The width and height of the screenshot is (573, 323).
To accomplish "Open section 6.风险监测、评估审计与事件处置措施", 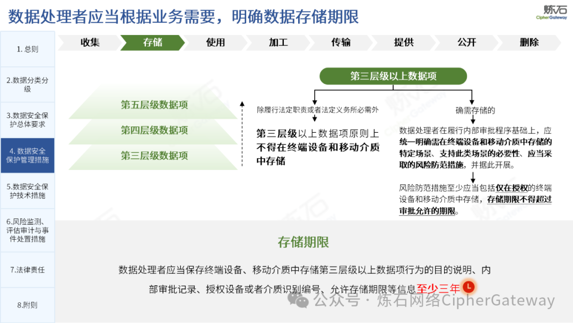I will coord(28,231).
